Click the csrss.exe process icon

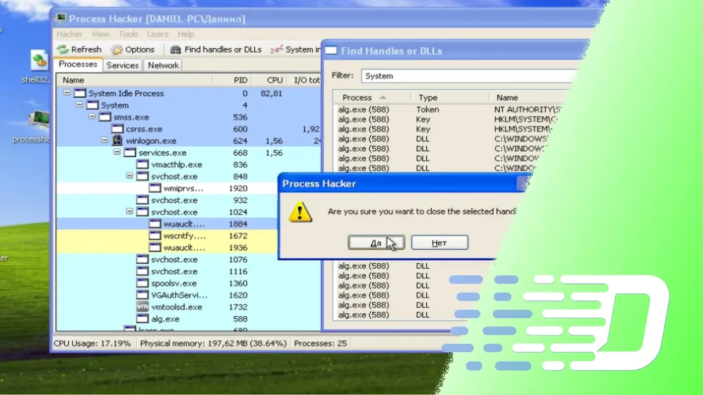(x=117, y=129)
